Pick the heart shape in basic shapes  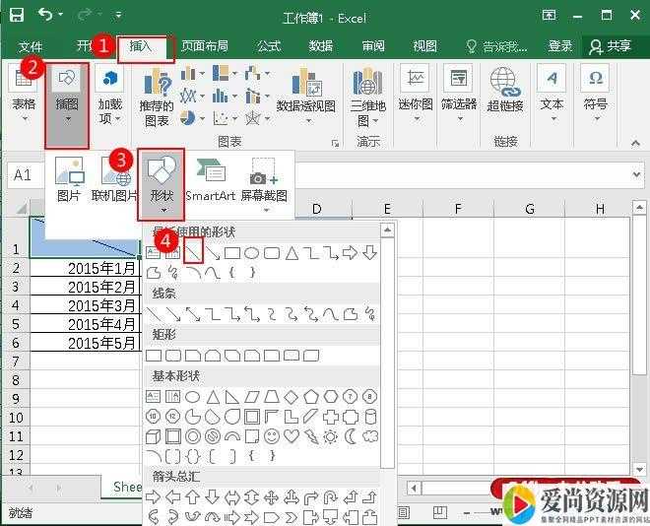click(292, 435)
